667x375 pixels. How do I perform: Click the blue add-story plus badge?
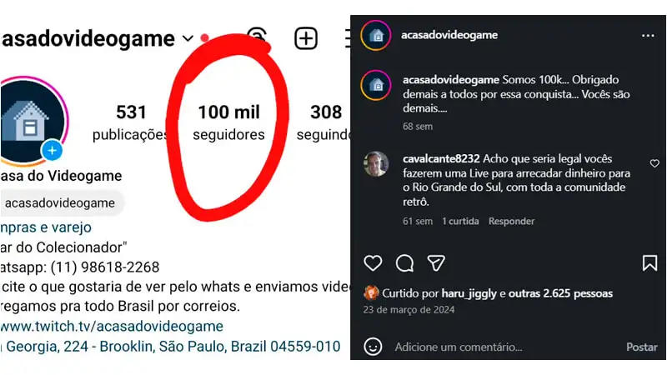pyautogui.click(x=52, y=150)
